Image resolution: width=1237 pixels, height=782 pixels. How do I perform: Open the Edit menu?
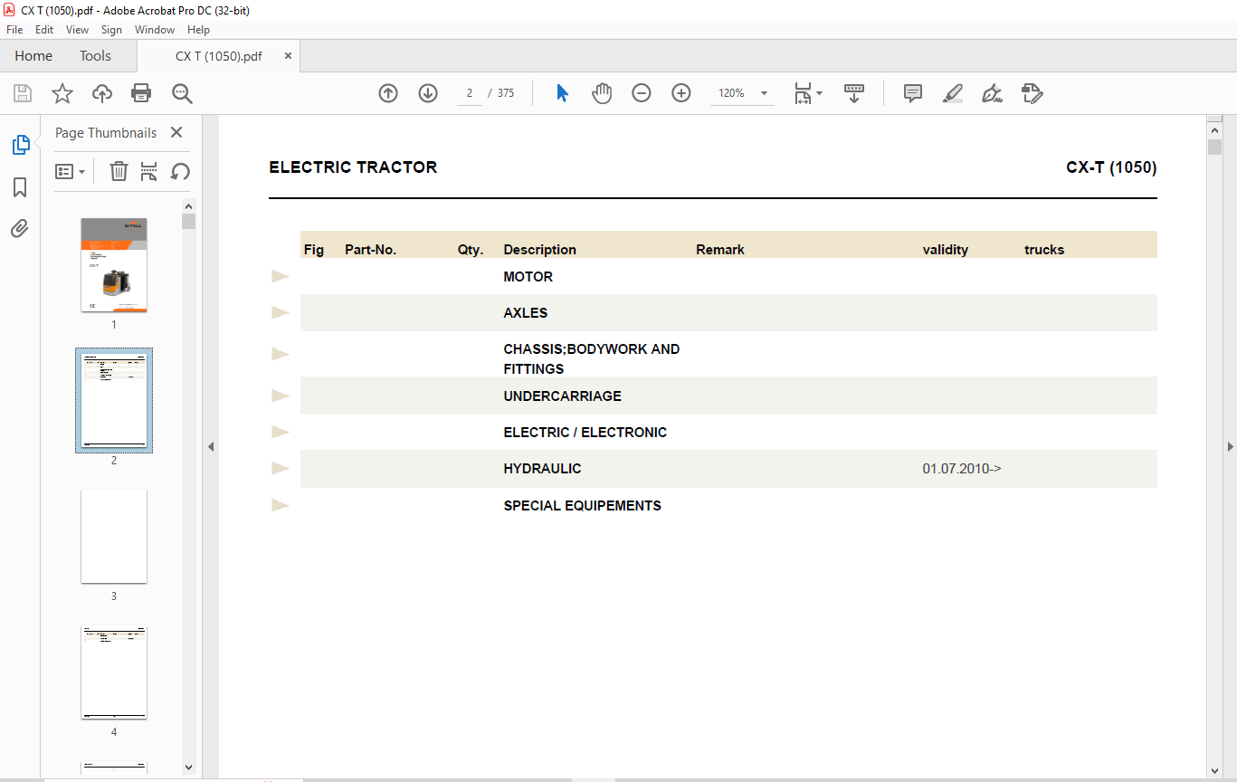44,30
